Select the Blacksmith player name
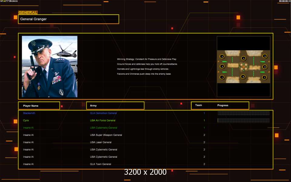Image resolution: width=291 pixels, height=182 pixels. [x=29, y=113]
